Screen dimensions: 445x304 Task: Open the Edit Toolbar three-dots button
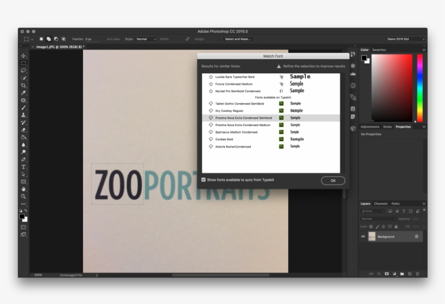coord(23,204)
